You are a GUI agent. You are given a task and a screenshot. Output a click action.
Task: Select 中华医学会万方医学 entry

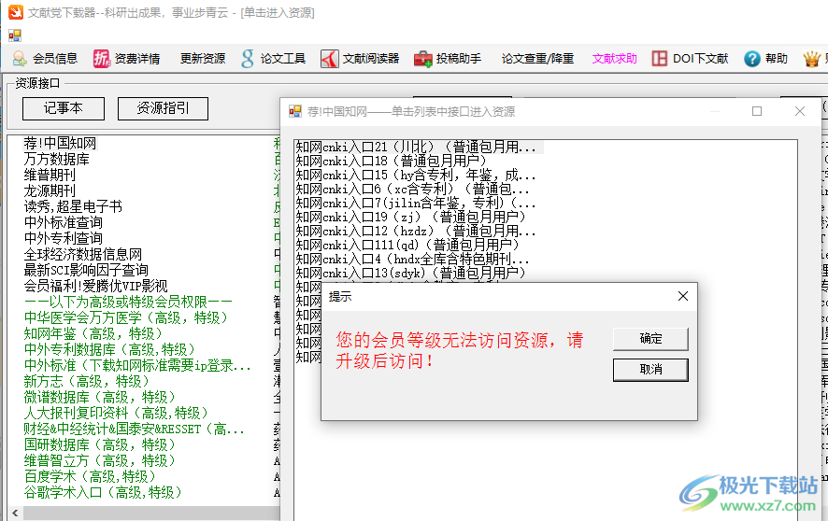click(125, 317)
